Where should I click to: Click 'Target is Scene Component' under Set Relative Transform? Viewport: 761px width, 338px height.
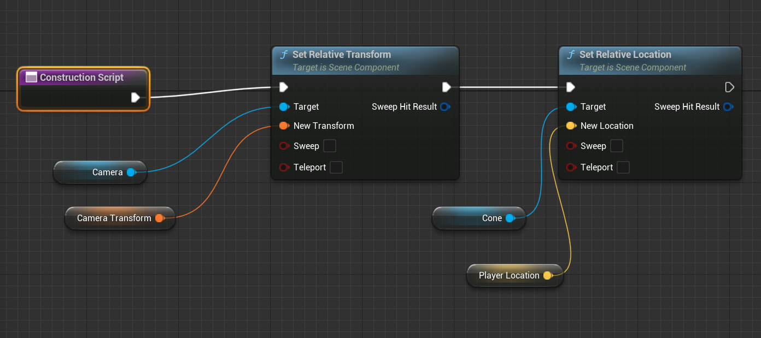click(346, 68)
